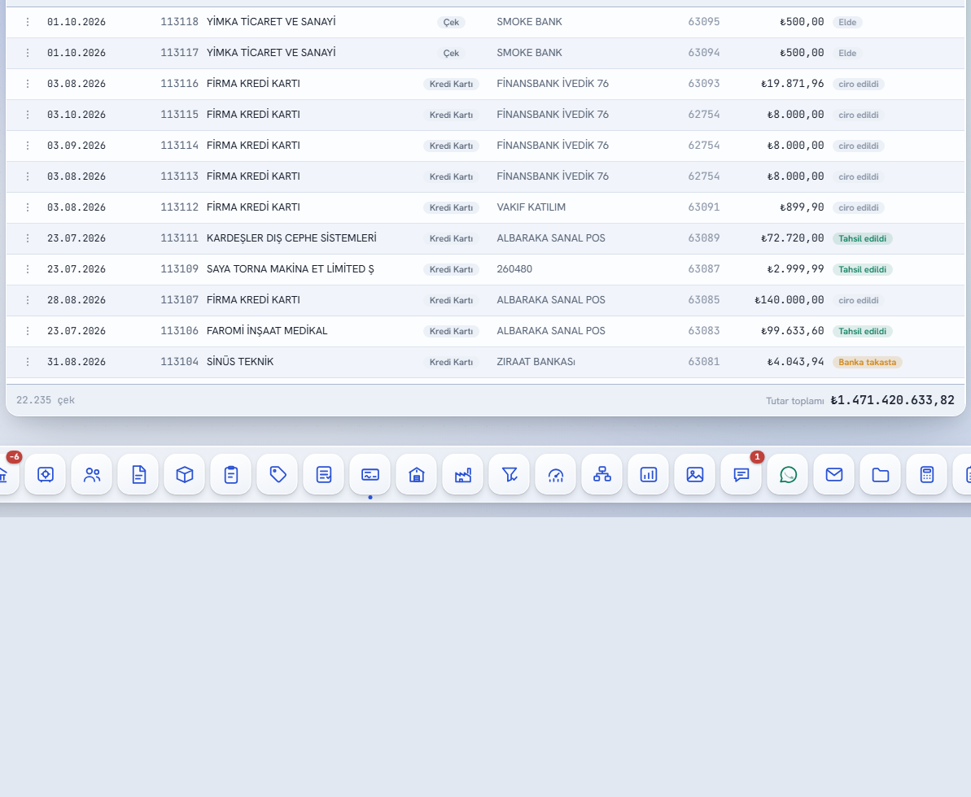Click the 'VAKIF KATILIM' bank cell
This screenshot has height=797, width=971.
click(x=531, y=207)
